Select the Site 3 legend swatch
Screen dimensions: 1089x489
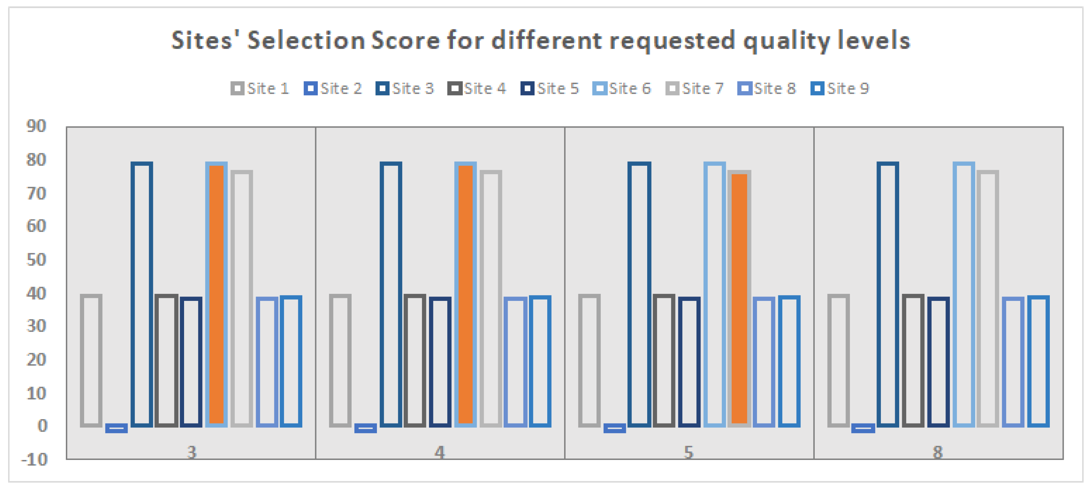pos(382,89)
